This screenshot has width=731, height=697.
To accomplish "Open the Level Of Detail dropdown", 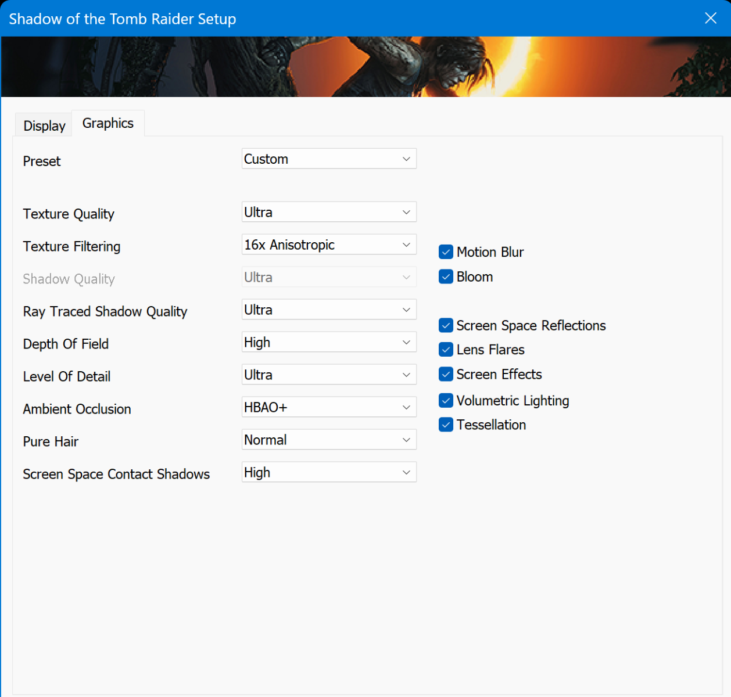I will 329,375.
